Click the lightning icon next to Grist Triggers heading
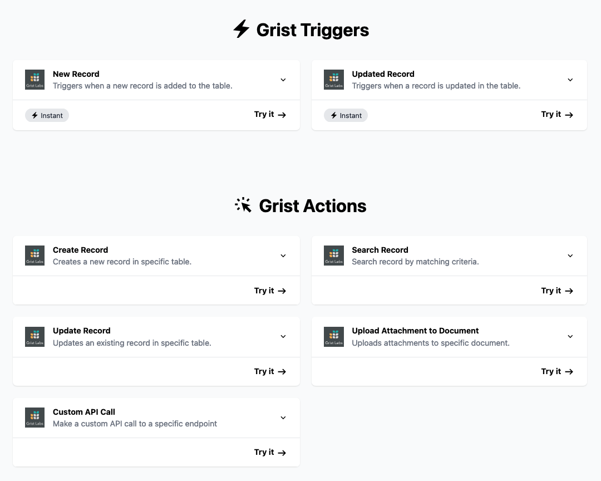 point(240,30)
